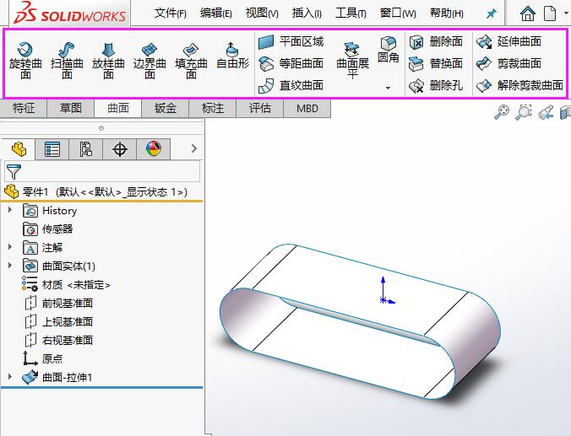This screenshot has height=436, width=571.
Task: Select the 曲面-拉伸1 feature
Action: (57, 378)
